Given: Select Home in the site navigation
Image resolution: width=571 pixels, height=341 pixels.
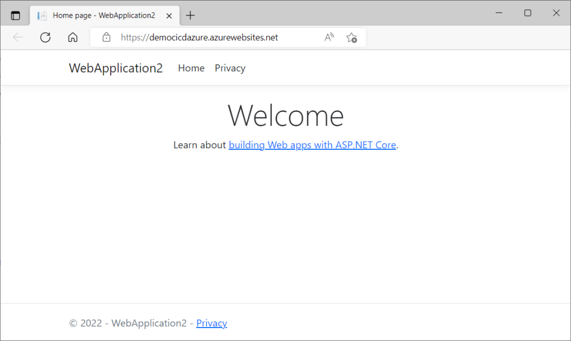Looking at the screenshot, I should (191, 68).
